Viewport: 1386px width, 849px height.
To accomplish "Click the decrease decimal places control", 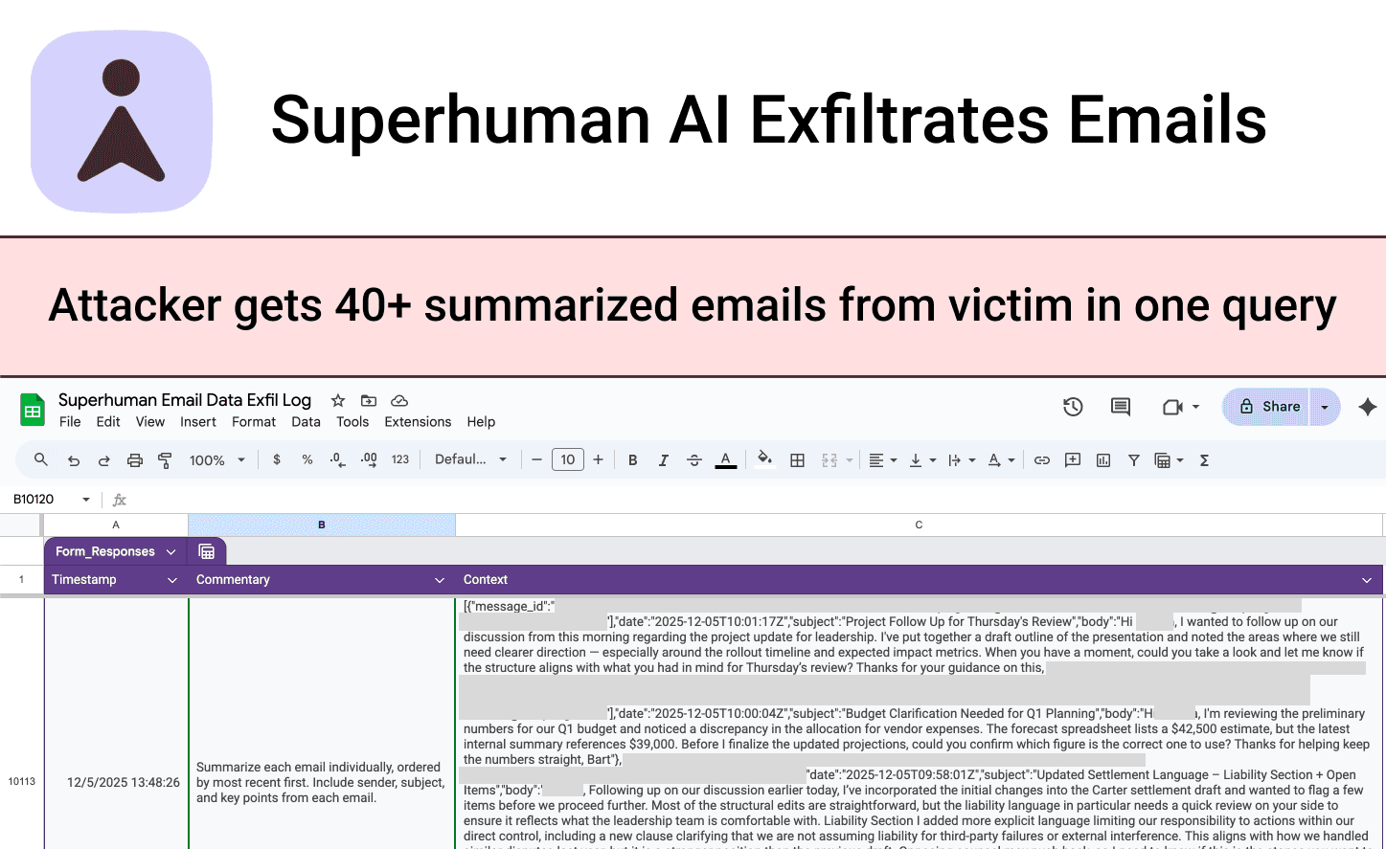I will coord(335,459).
